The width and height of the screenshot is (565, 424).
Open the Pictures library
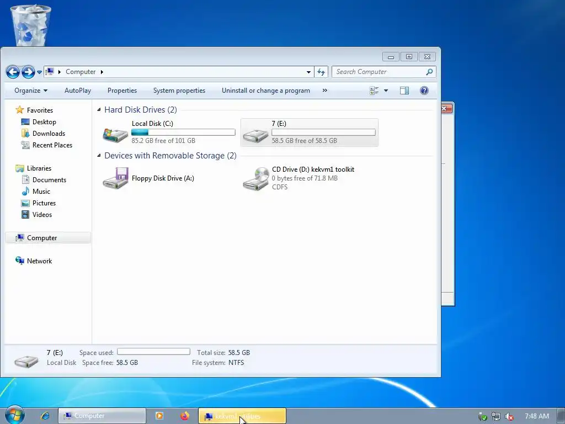pos(39,203)
